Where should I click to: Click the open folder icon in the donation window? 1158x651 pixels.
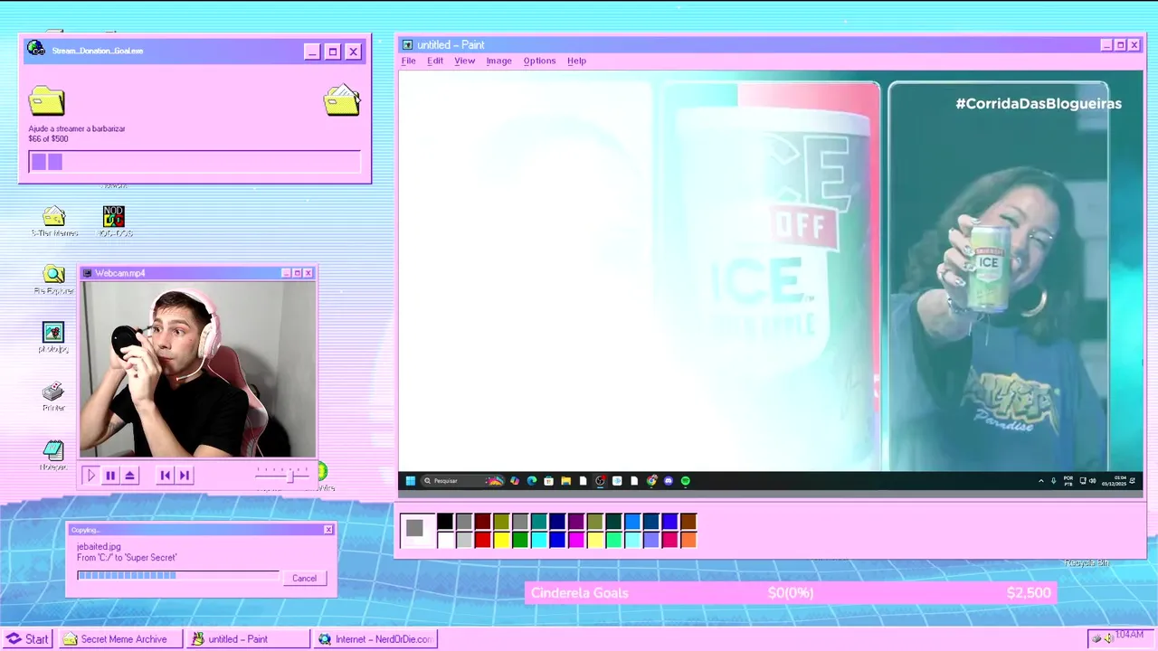pyautogui.click(x=342, y=100)
